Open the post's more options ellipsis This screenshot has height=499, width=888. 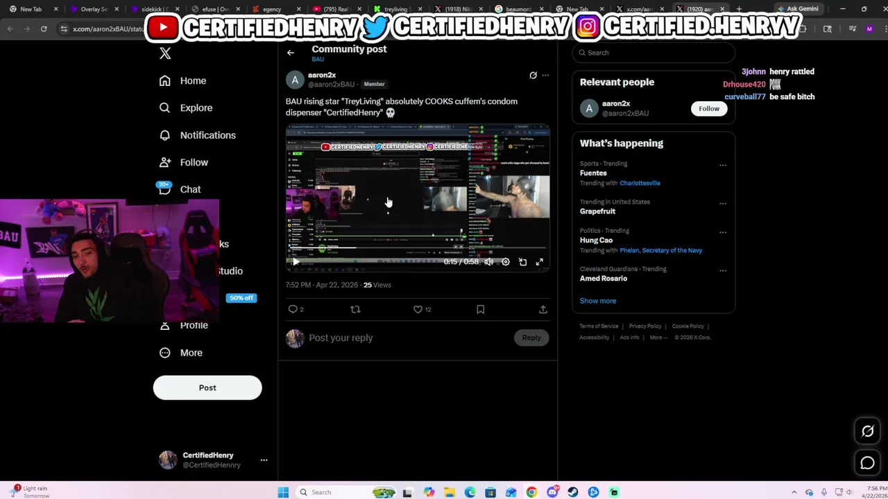pyautogui.click(x=545, y=75)
